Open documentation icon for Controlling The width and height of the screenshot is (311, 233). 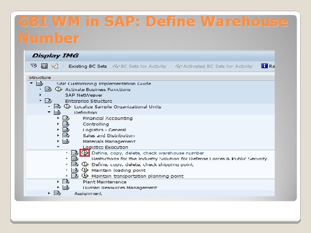pos(66,124)
